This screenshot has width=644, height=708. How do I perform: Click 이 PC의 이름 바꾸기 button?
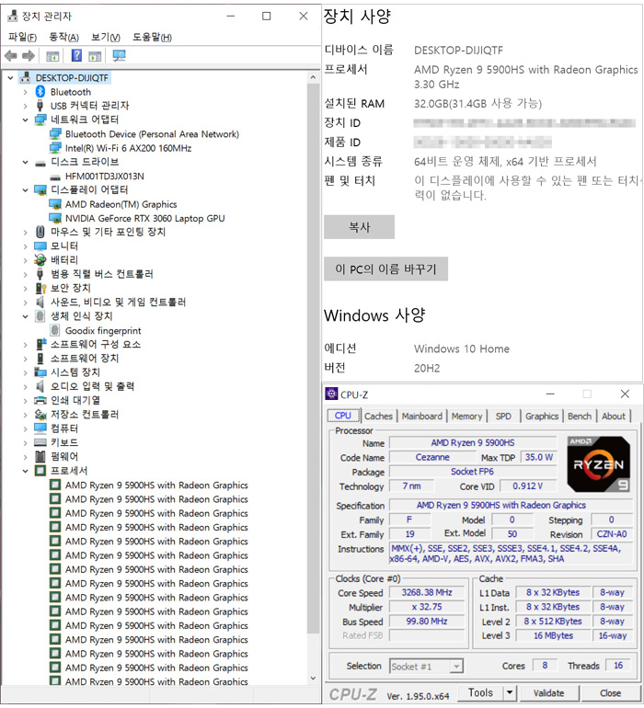[x=386, y=269]
